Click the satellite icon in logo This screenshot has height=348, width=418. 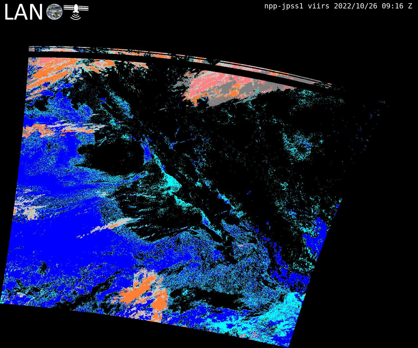(x=76, y=12)
